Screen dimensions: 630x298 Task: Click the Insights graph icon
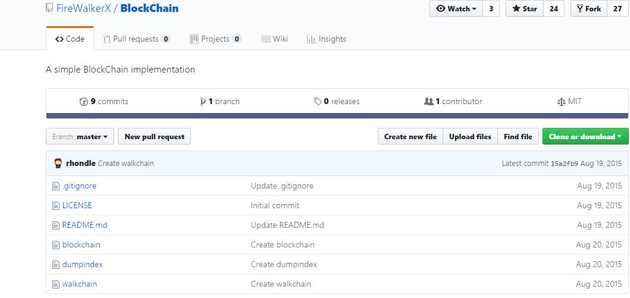[x=311, y=39]
